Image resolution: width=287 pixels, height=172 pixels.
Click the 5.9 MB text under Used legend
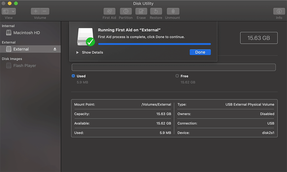82,82
